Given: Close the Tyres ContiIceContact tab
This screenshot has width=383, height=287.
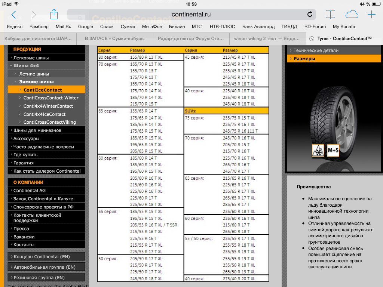Looking at the screenshot, I should pos(311,38).
